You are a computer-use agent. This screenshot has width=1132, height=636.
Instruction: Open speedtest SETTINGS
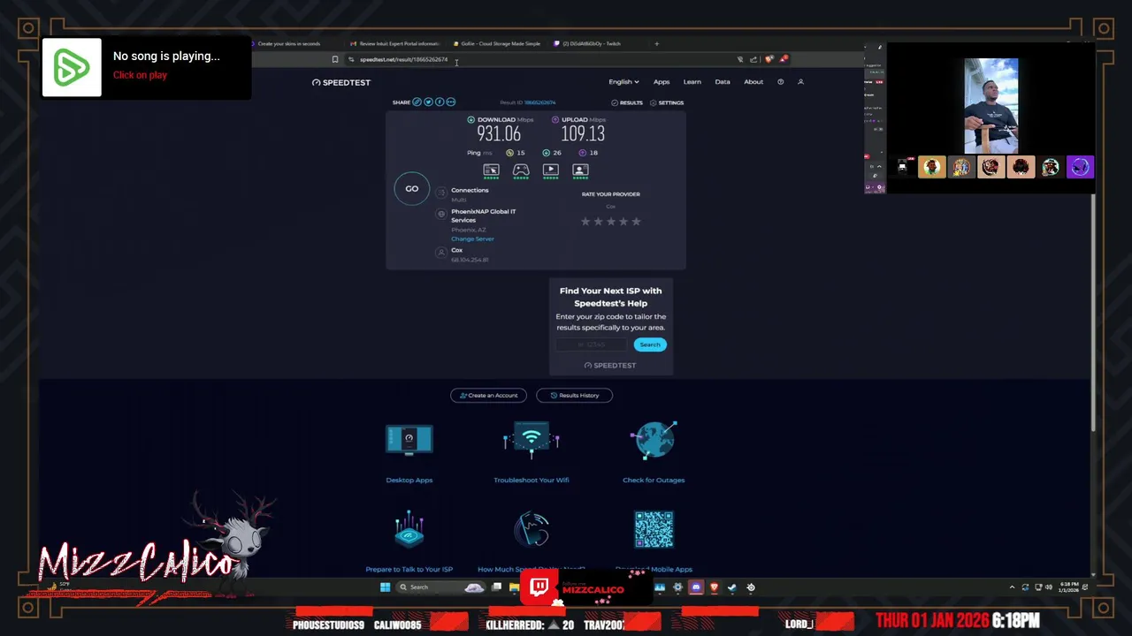tap(667, 102)
